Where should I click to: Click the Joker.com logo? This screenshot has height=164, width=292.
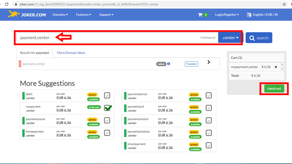pos(27,14)
